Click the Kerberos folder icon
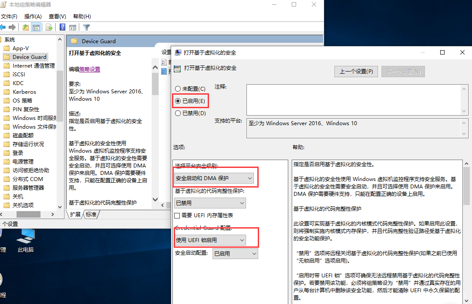472x304 pixels. (7, 92)
